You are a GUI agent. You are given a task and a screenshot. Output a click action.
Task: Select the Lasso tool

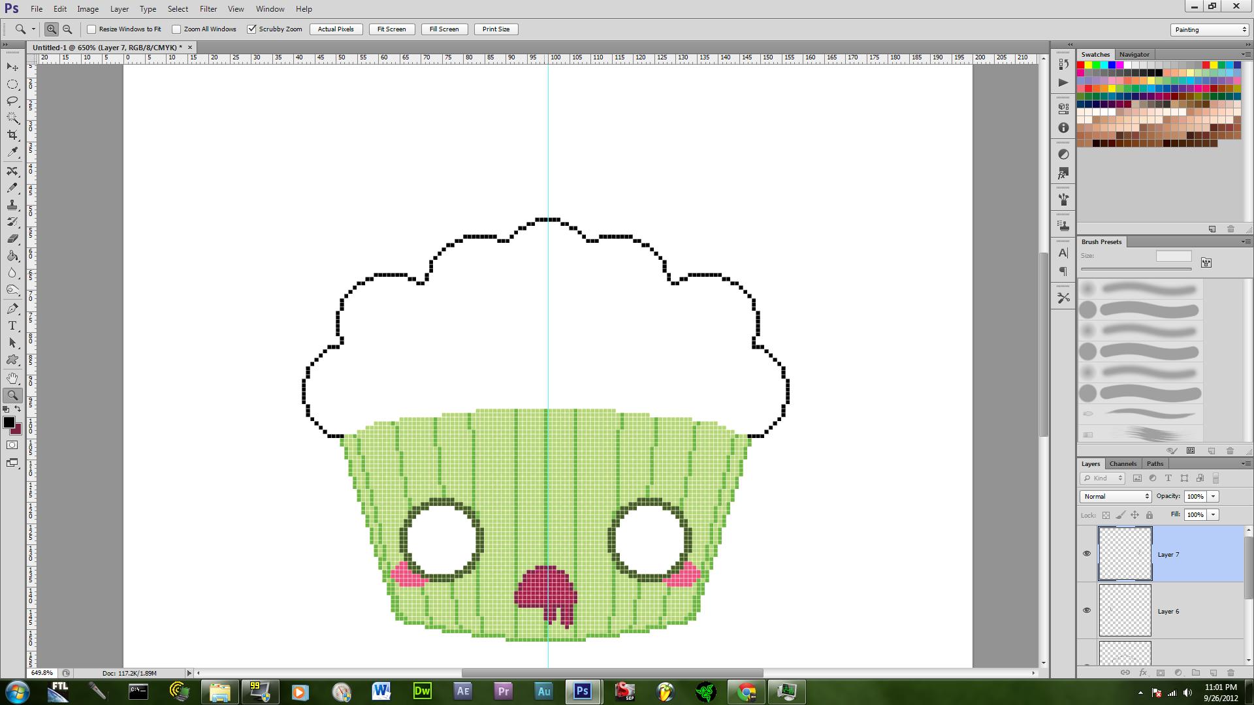click(x=12, y=101)
